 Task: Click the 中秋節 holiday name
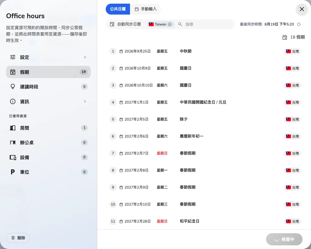tap(186, 51)
